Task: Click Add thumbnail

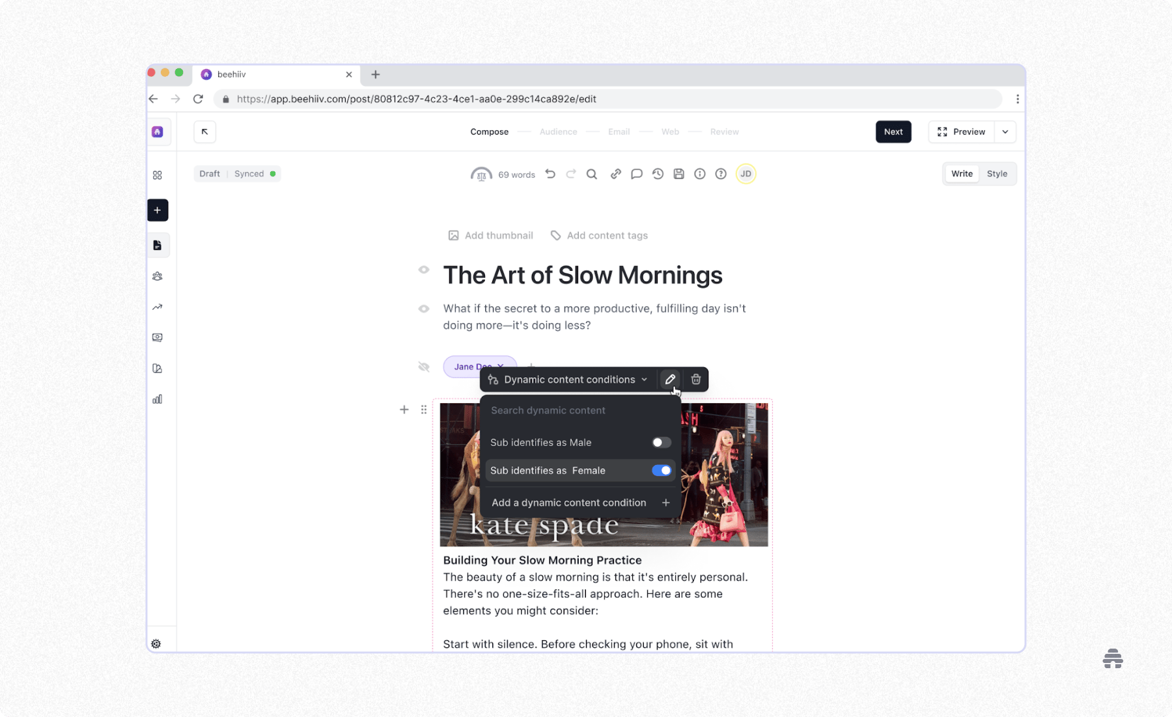Action: [490, 236]
